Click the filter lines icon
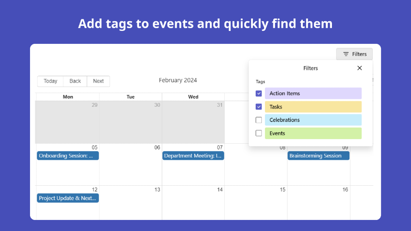The width and height of the screenshot is (411, 231). click(x=346, y=54)
